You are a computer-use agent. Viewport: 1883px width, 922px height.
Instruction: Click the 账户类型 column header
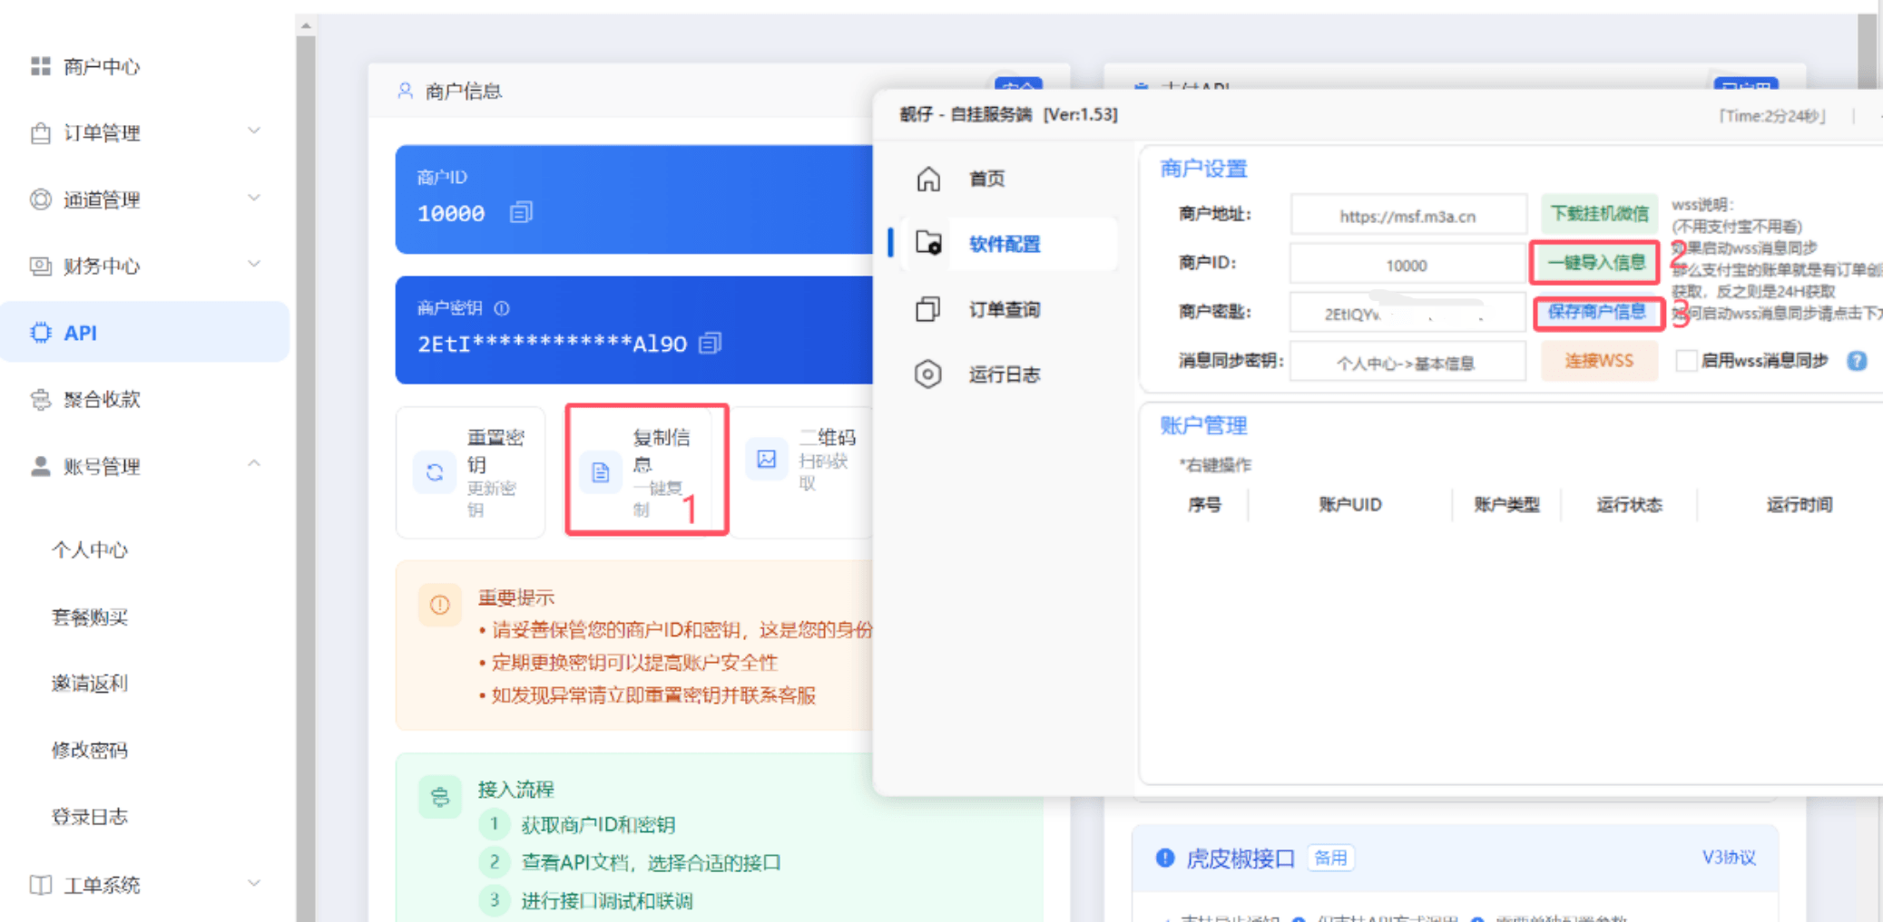[1506, 505]
